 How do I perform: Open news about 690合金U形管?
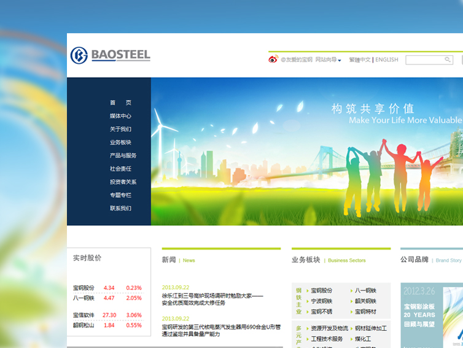pos(221,331)
